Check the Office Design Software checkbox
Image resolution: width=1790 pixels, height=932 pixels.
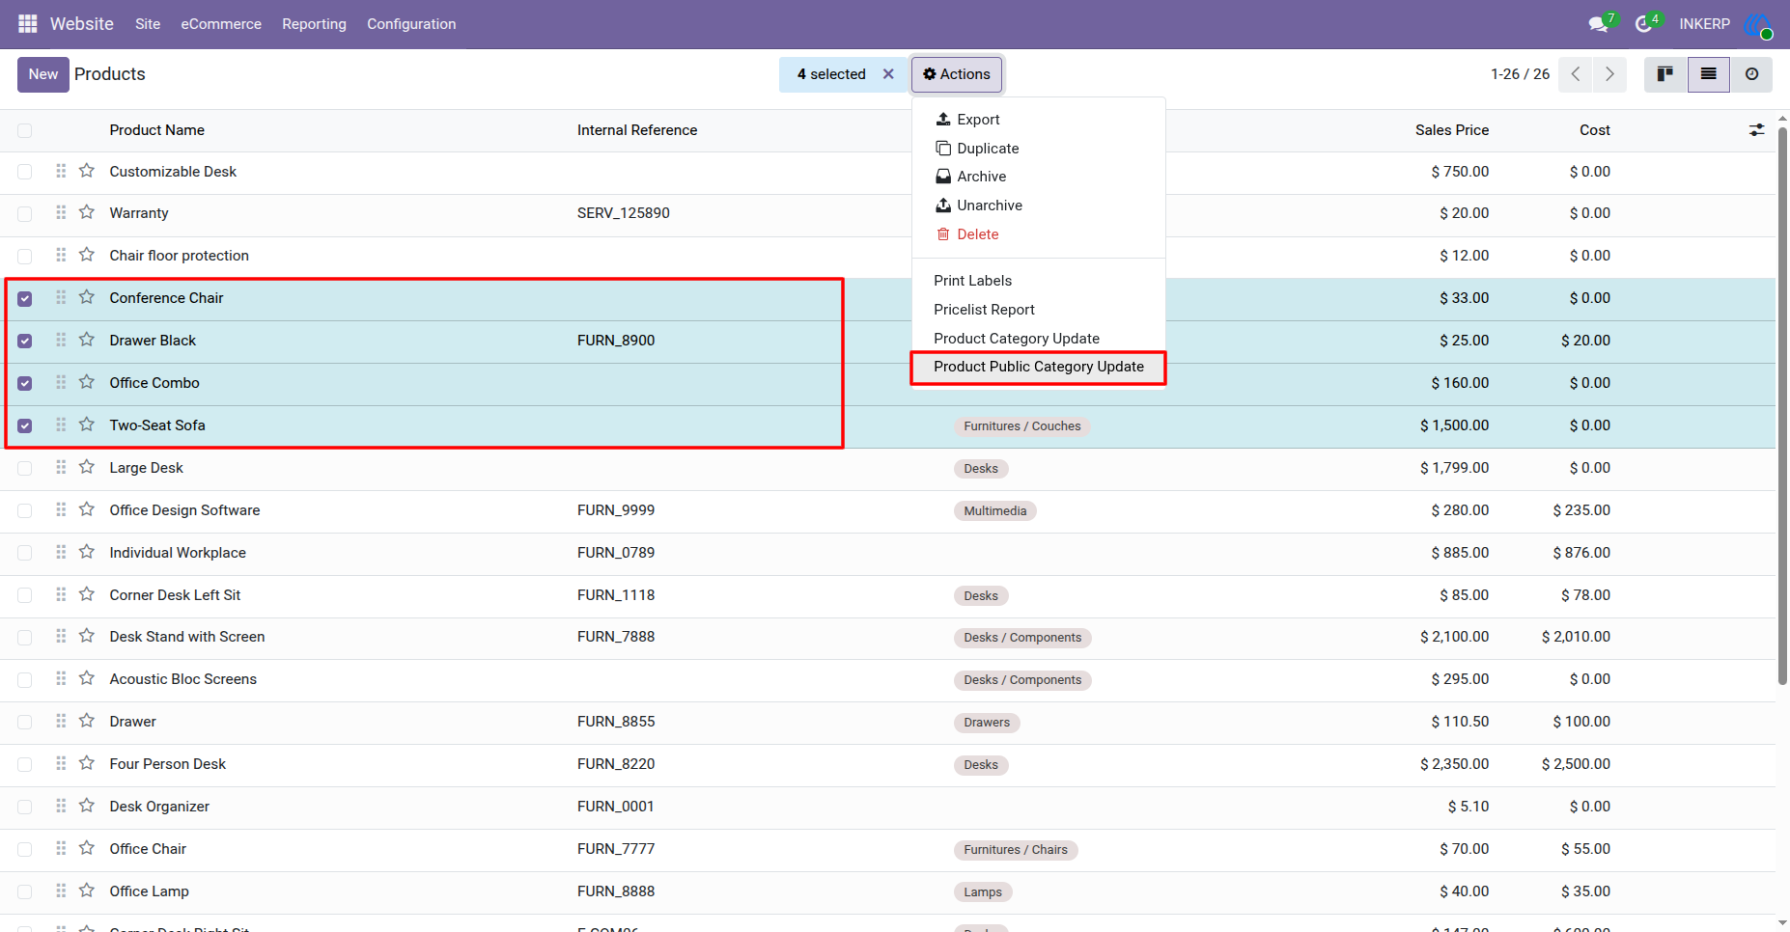[x=25, y=511]
